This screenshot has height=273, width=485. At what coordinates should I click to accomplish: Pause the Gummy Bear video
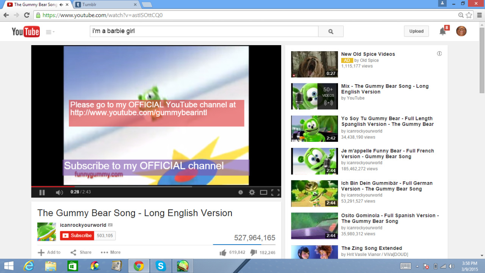[x=42, y=192]
